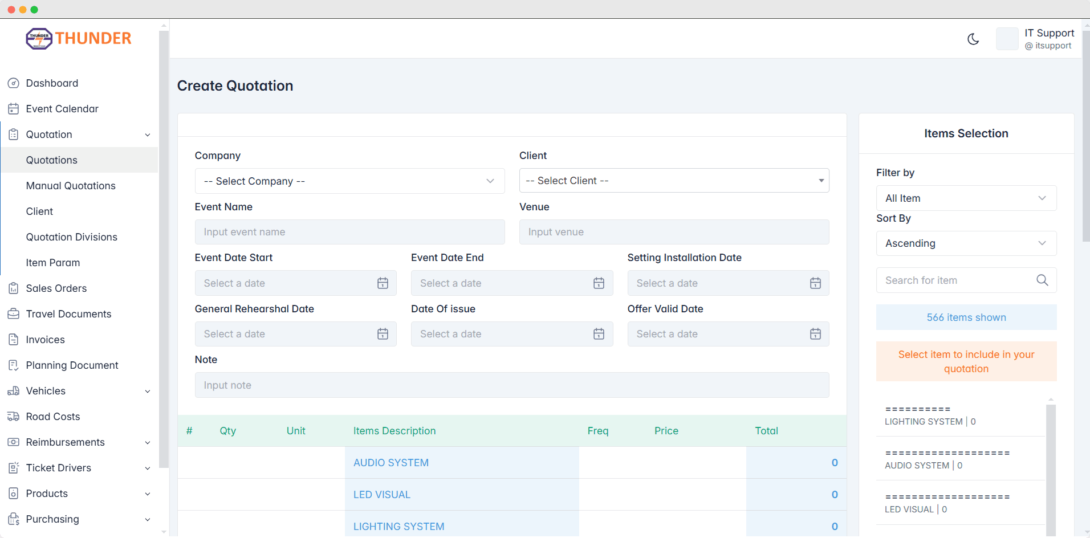Select AUDIO SYSTEM item in Items Selection
1090x538 pixels.
coord(961,459)
